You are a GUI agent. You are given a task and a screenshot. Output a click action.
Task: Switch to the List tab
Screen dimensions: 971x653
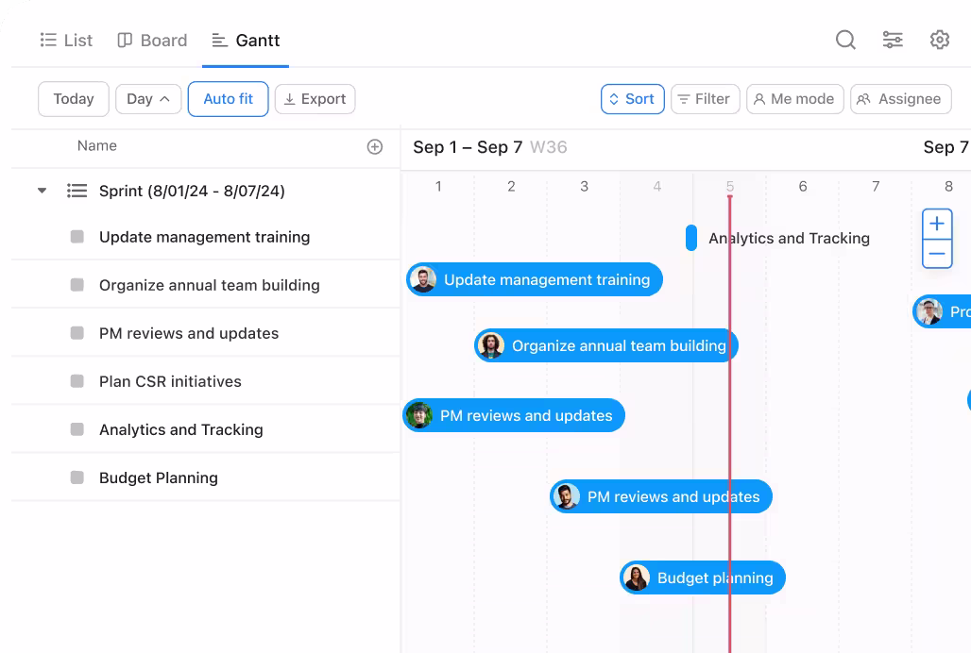[x=65, y=40]
